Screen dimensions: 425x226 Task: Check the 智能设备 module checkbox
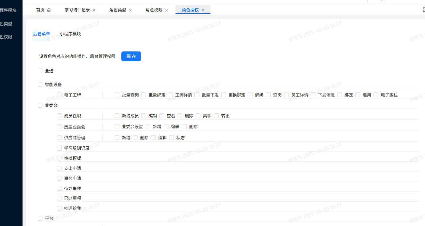tap(40, 84)
